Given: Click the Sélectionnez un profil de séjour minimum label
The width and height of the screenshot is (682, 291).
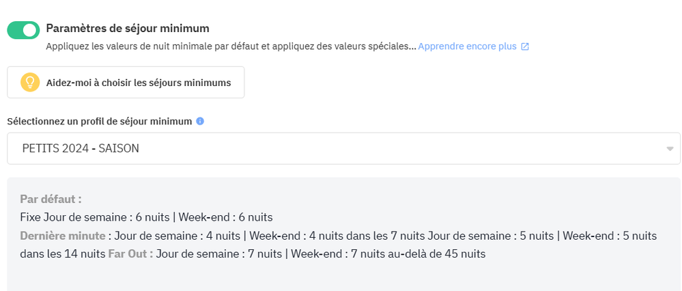Looking at the screenshot, I should (x=100, y=121).
